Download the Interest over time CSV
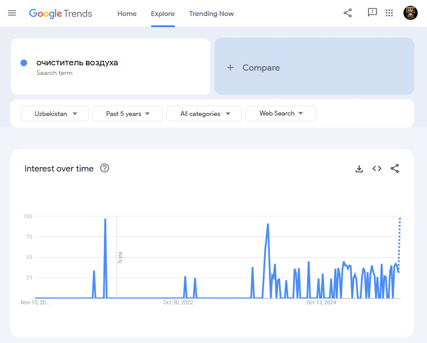This screenshot has height=343, width=427. pos(359,169)
